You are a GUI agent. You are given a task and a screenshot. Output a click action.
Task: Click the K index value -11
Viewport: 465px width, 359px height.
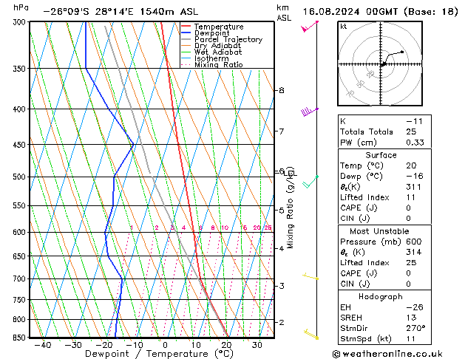pyautogui.click(x=414, y=121)
